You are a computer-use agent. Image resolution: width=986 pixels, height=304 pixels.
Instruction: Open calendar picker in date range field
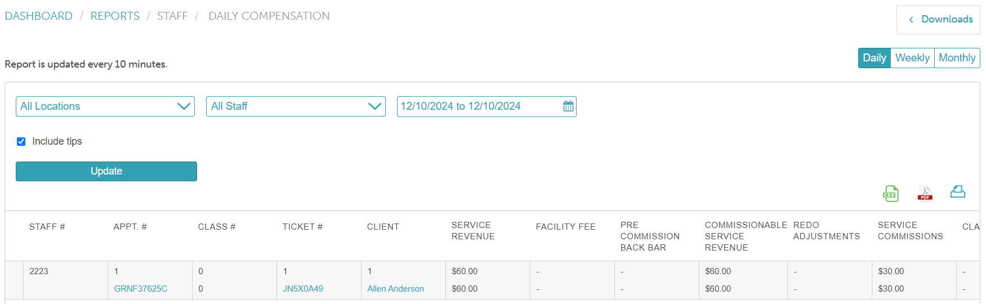568,106
